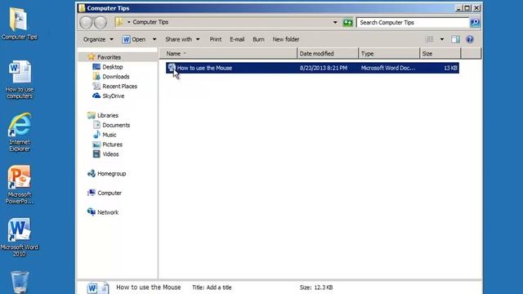Click the address bar folder chevron arrow
This screenshot has width=523, height=294.
tap(129, 22)
